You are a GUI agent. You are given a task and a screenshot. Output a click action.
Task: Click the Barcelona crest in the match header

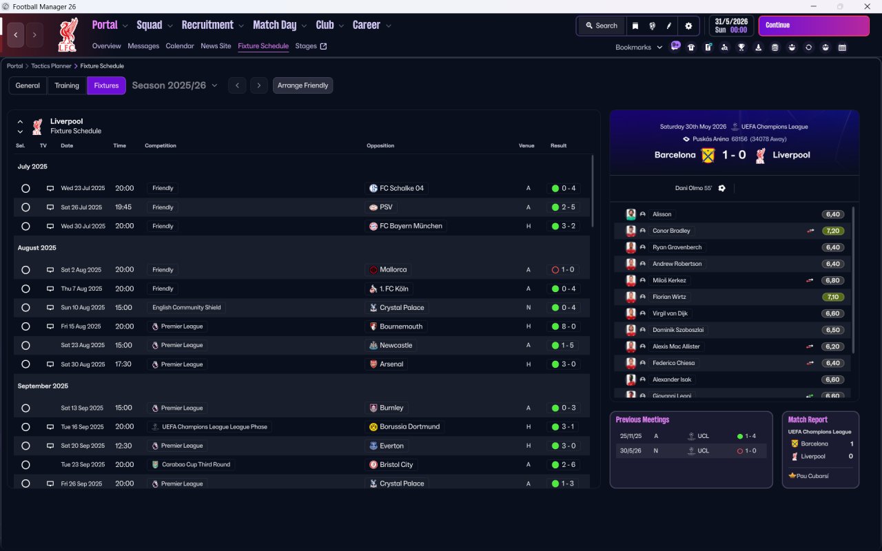[x=708, y=155]
